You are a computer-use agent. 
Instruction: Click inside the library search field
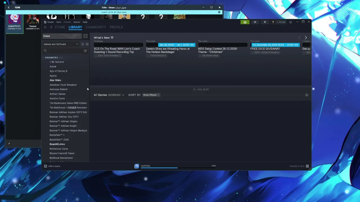[65, 51]
